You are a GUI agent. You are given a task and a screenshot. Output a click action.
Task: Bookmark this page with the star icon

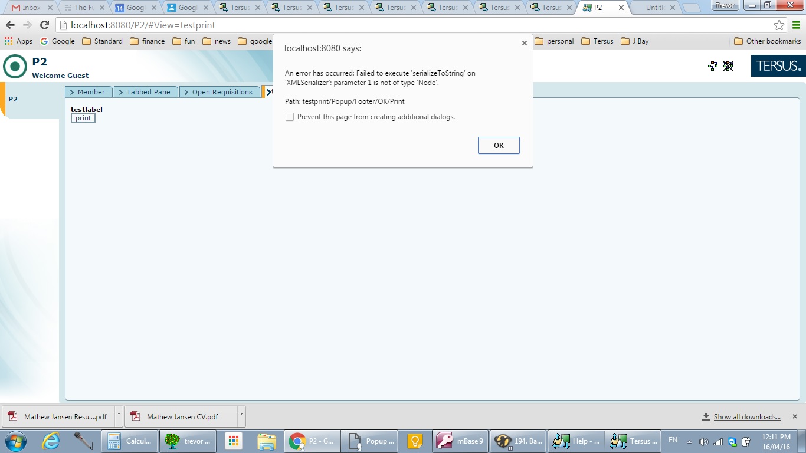(x=779, y=25)
